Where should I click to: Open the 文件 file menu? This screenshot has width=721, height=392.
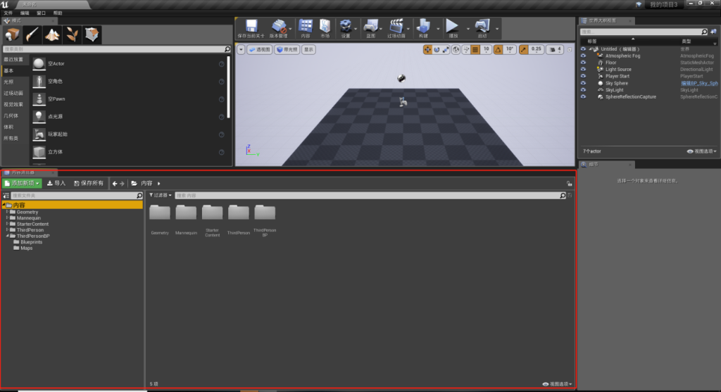pyautogui.click(x=8, y=13)
